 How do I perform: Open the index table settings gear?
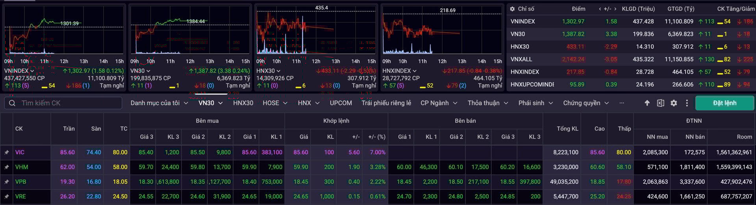pyautogui.click(x=512, y=9)
